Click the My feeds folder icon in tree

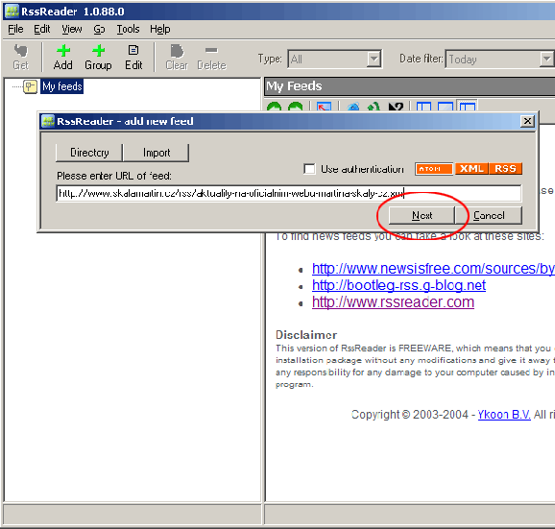pyautogui.click(x=30, y=86)
